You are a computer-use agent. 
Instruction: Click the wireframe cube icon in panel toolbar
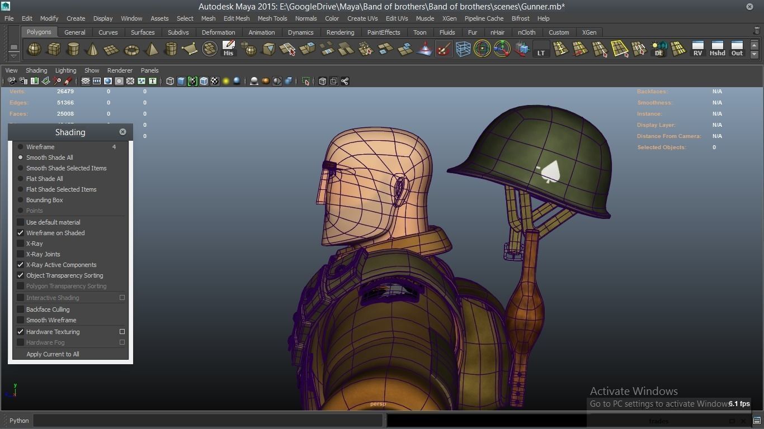tap(170, 82)
